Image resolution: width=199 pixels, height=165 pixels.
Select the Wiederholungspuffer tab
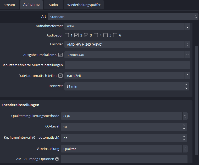84,5
